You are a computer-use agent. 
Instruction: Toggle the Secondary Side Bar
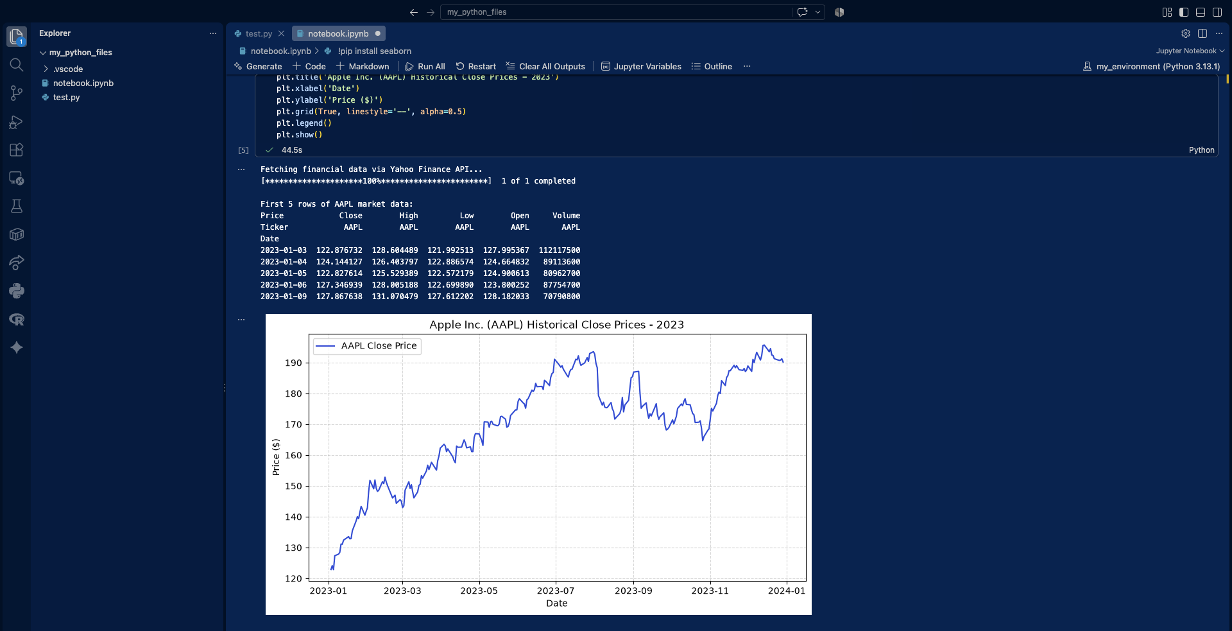pyautogui.click(x=1217, y=12)
